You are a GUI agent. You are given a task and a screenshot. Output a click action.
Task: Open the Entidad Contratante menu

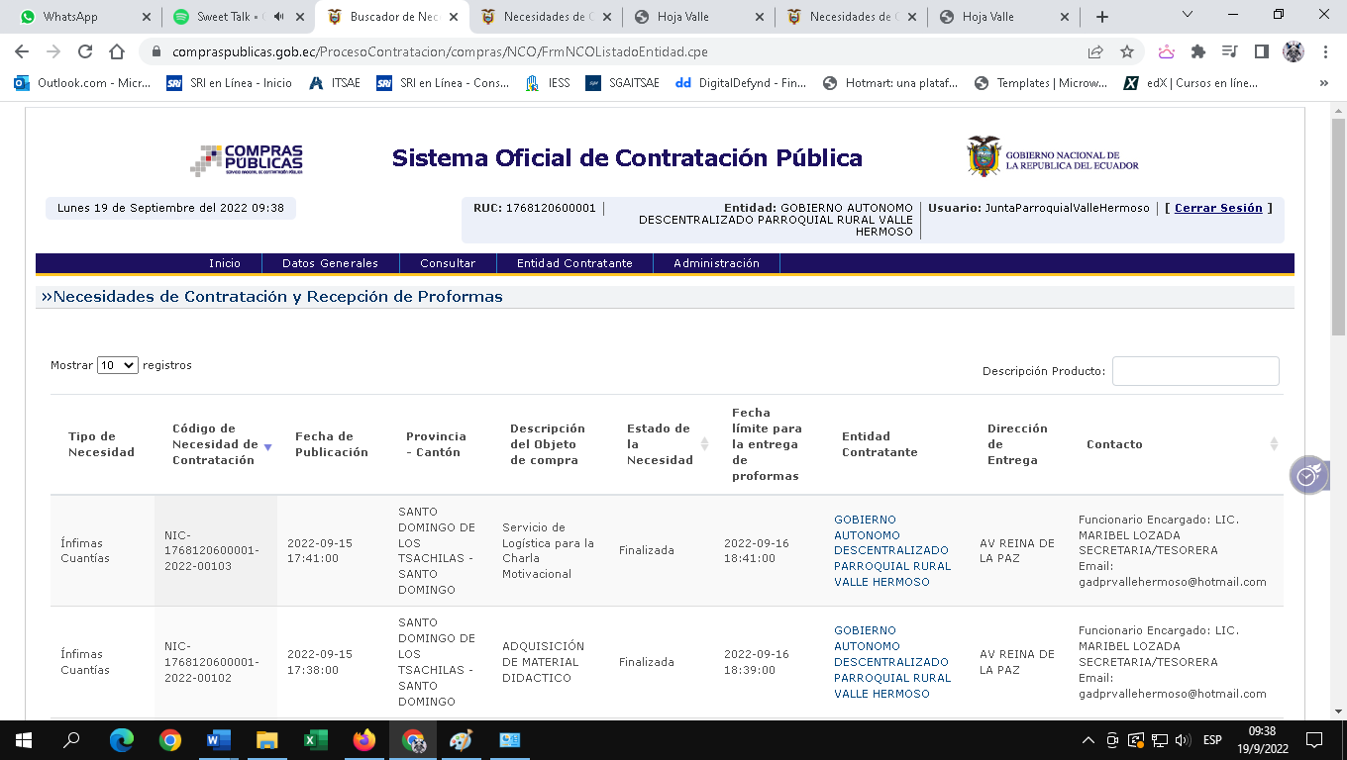click(574, 263)
